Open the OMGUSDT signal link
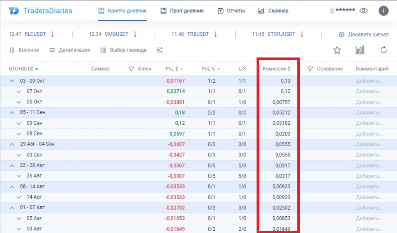 click(116, 34)
